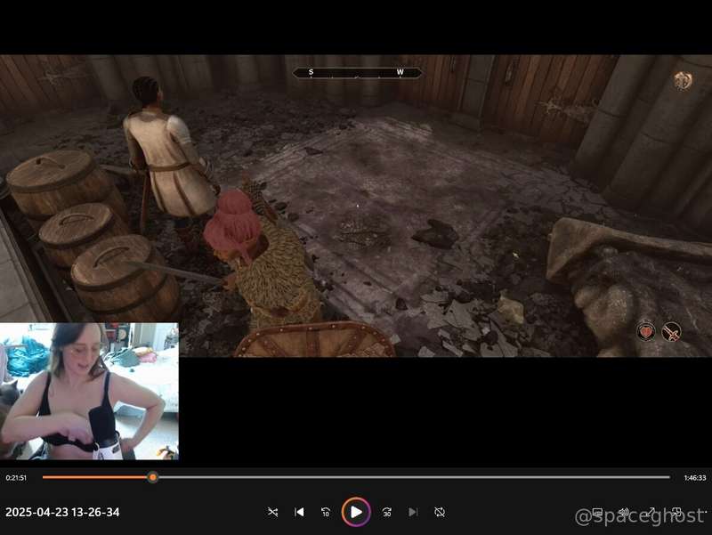Click the video title 2025-04-23 13-26-34
The height and width of the screenshot is (535, 712).
(62, 512)
